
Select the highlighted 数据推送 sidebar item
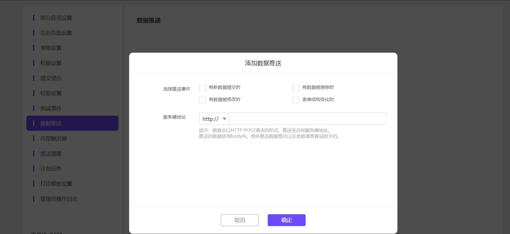point(72,123)
